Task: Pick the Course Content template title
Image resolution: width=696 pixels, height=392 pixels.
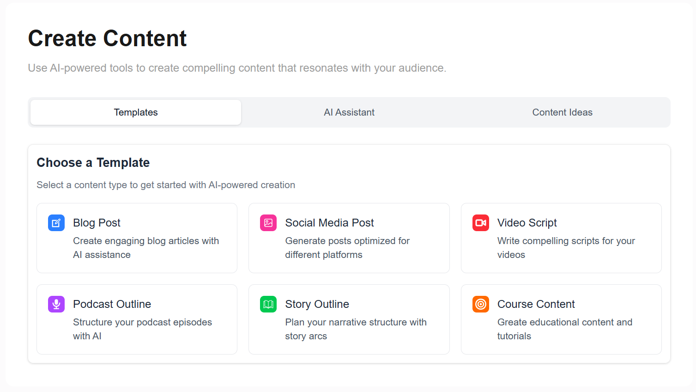Action: click(x=536, y=304)
